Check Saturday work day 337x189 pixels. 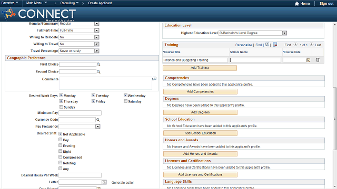click(x=125, y=101)
